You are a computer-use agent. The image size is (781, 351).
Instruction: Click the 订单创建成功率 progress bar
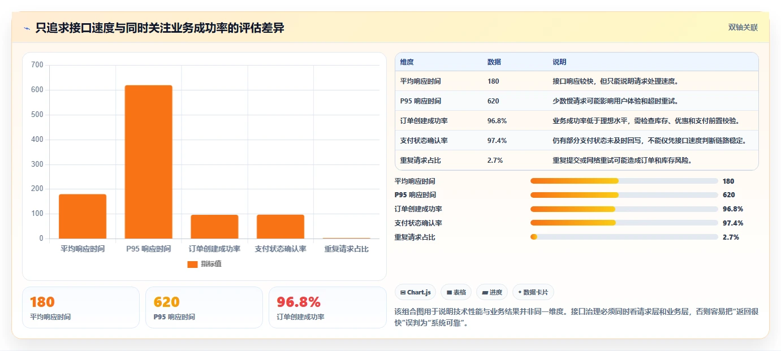[x=624, y=209]
